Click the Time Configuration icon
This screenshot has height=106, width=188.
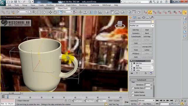(172, 104)
